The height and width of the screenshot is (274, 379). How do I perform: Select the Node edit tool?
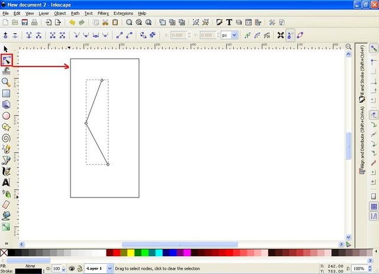tap(7, 60)
